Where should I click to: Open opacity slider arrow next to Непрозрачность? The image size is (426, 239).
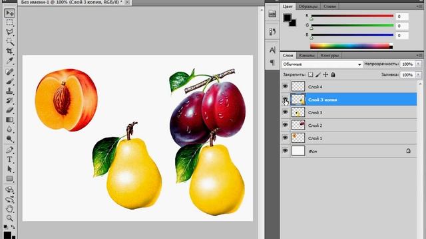click(x=418, y=64)
